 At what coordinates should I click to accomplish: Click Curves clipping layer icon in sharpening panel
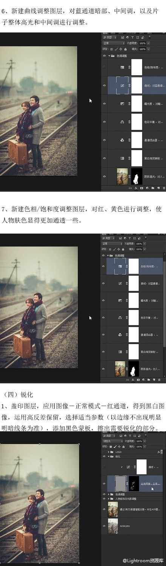[x=128, y=467]
